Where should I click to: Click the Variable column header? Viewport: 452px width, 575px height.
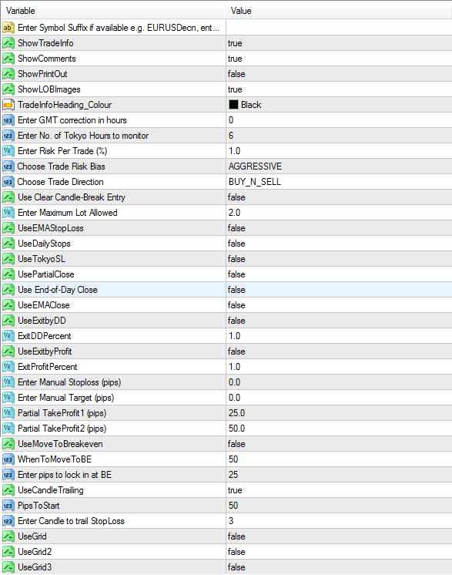[x=113, y=11]
